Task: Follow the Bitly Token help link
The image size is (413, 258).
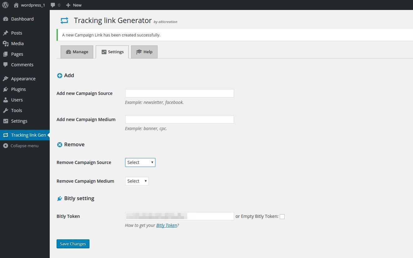Action: click(166, 225)
